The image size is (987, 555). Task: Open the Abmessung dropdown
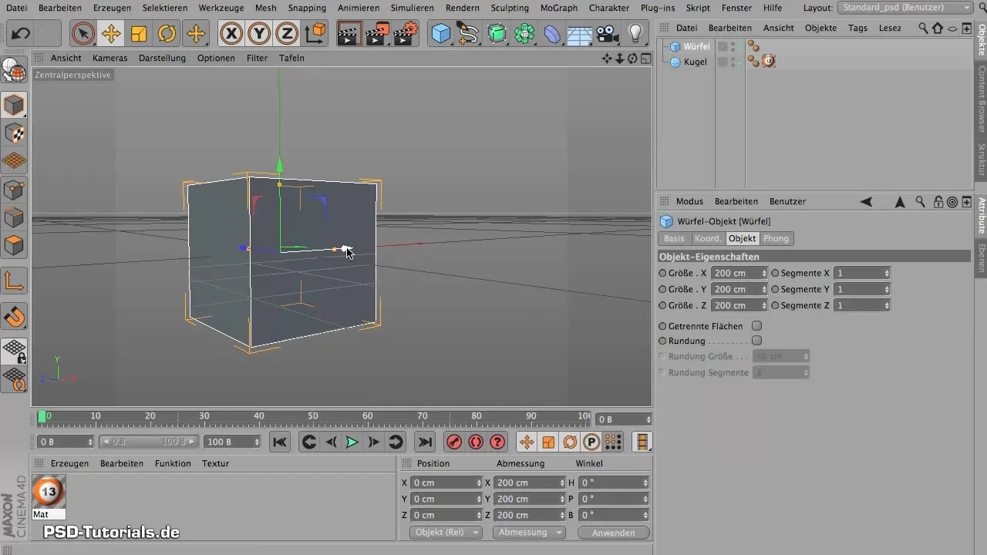[528, 533]
